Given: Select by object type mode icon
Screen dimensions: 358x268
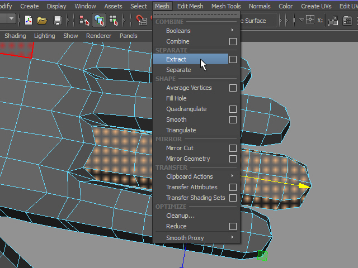Looking at the screenshot, I should pyautogui.click(x=99, y=20).
